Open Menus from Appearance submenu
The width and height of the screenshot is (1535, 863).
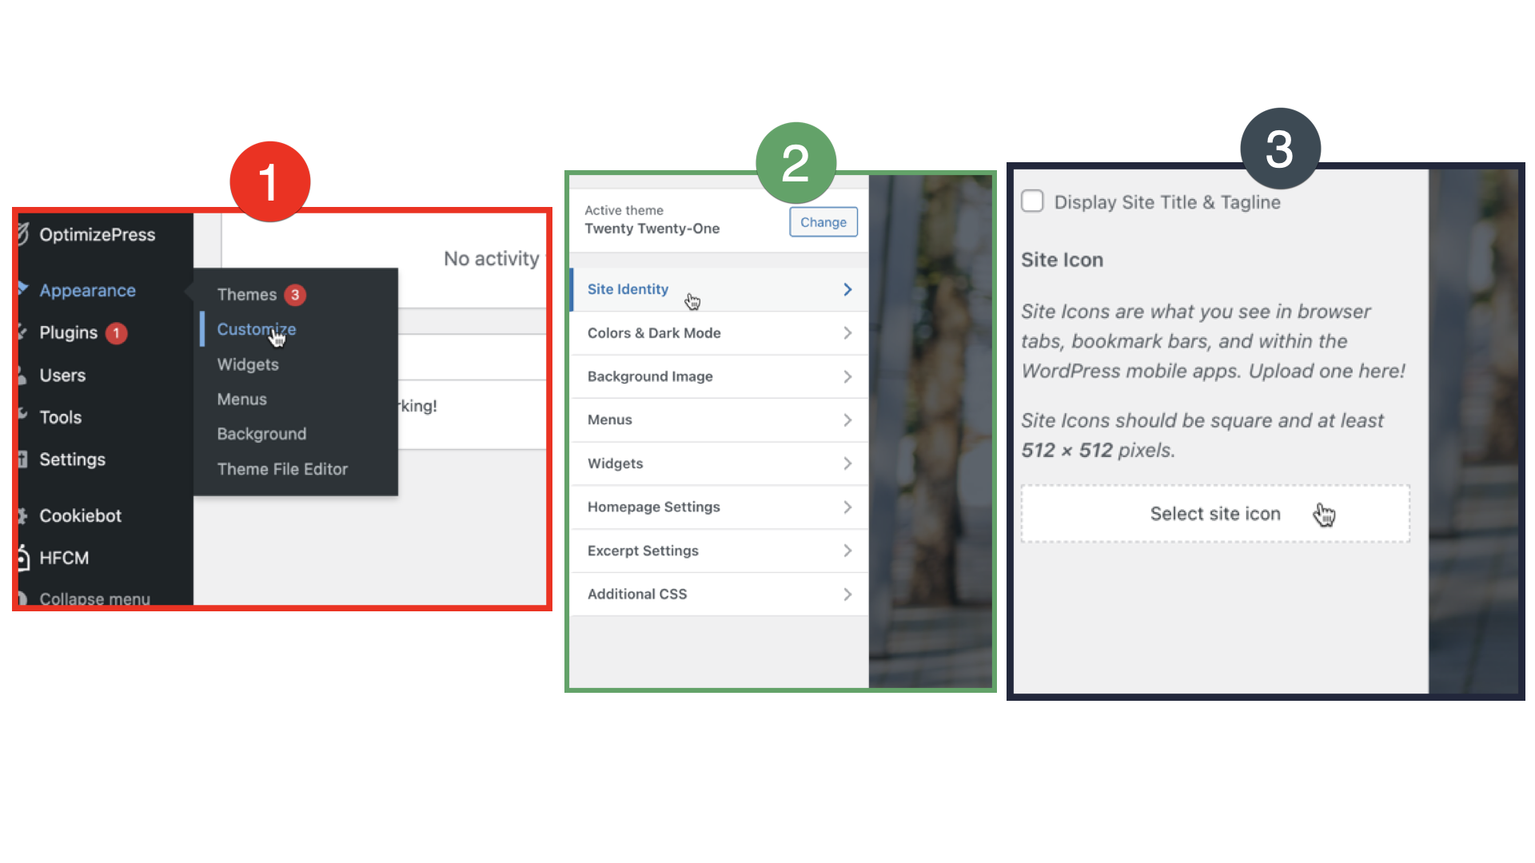242,400
